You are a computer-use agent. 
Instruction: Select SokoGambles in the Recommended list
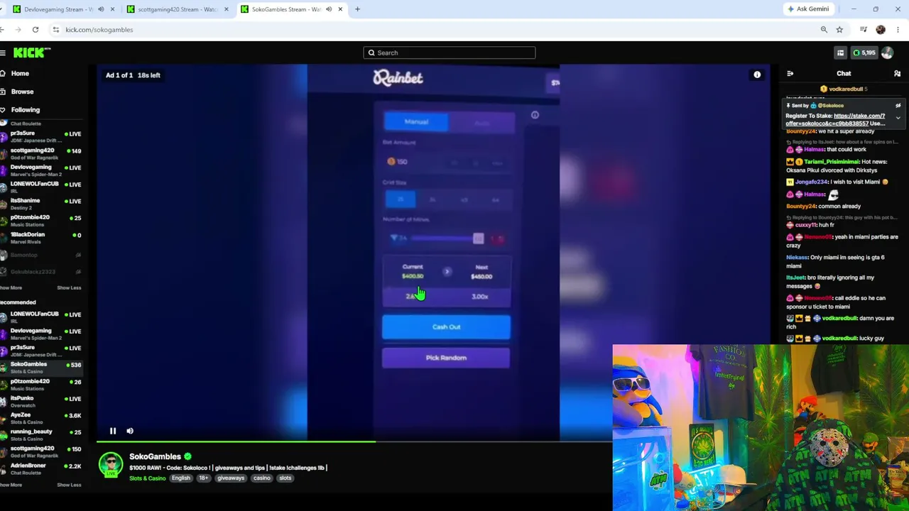(41, 367)
